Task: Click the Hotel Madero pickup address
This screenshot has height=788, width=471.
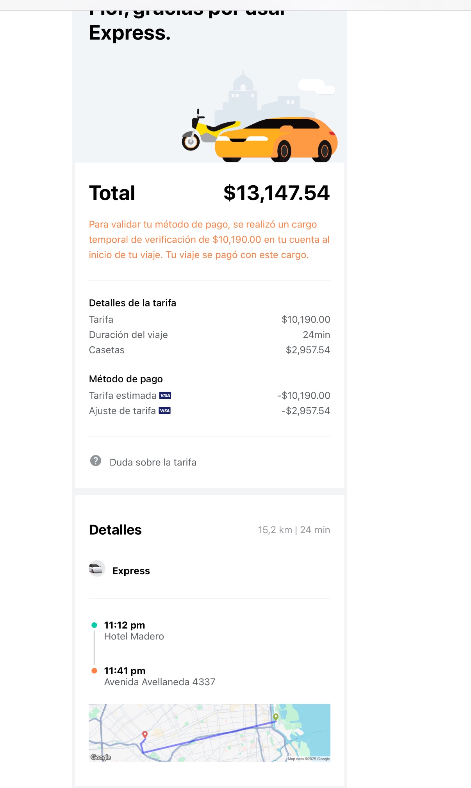Action: click(134, 636)
